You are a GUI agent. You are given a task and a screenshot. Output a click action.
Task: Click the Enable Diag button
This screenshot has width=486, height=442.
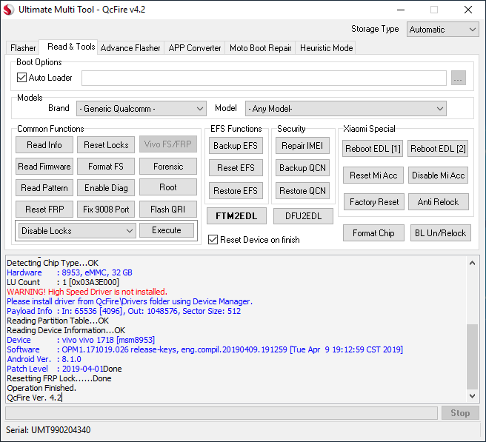tap(106, 188)
